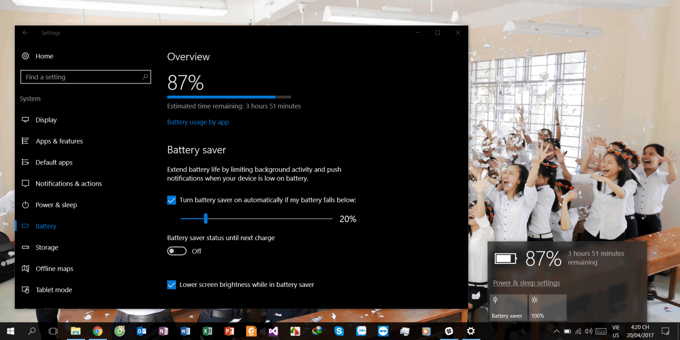Click the Settings back arrow
The width and height of the screenshot is (680, 340).
coord(25,33)
